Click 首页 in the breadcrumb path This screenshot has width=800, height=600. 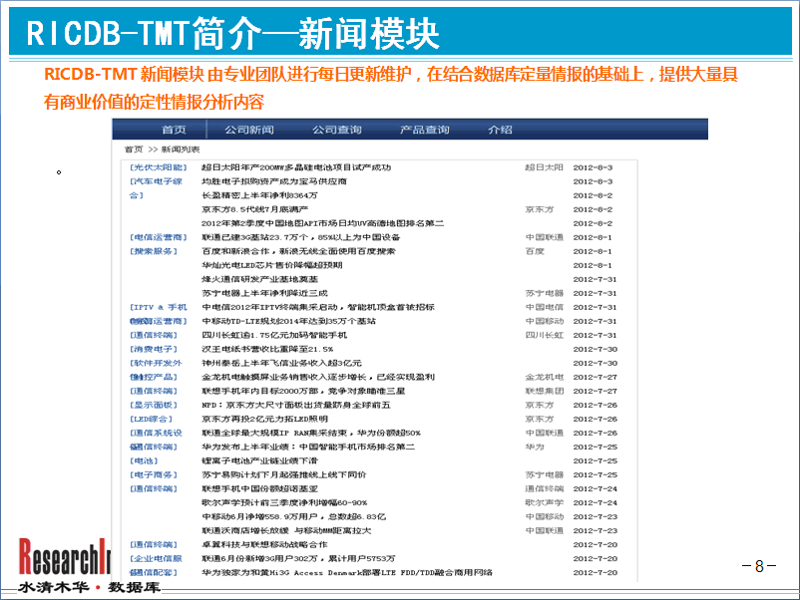pos(134,150)
